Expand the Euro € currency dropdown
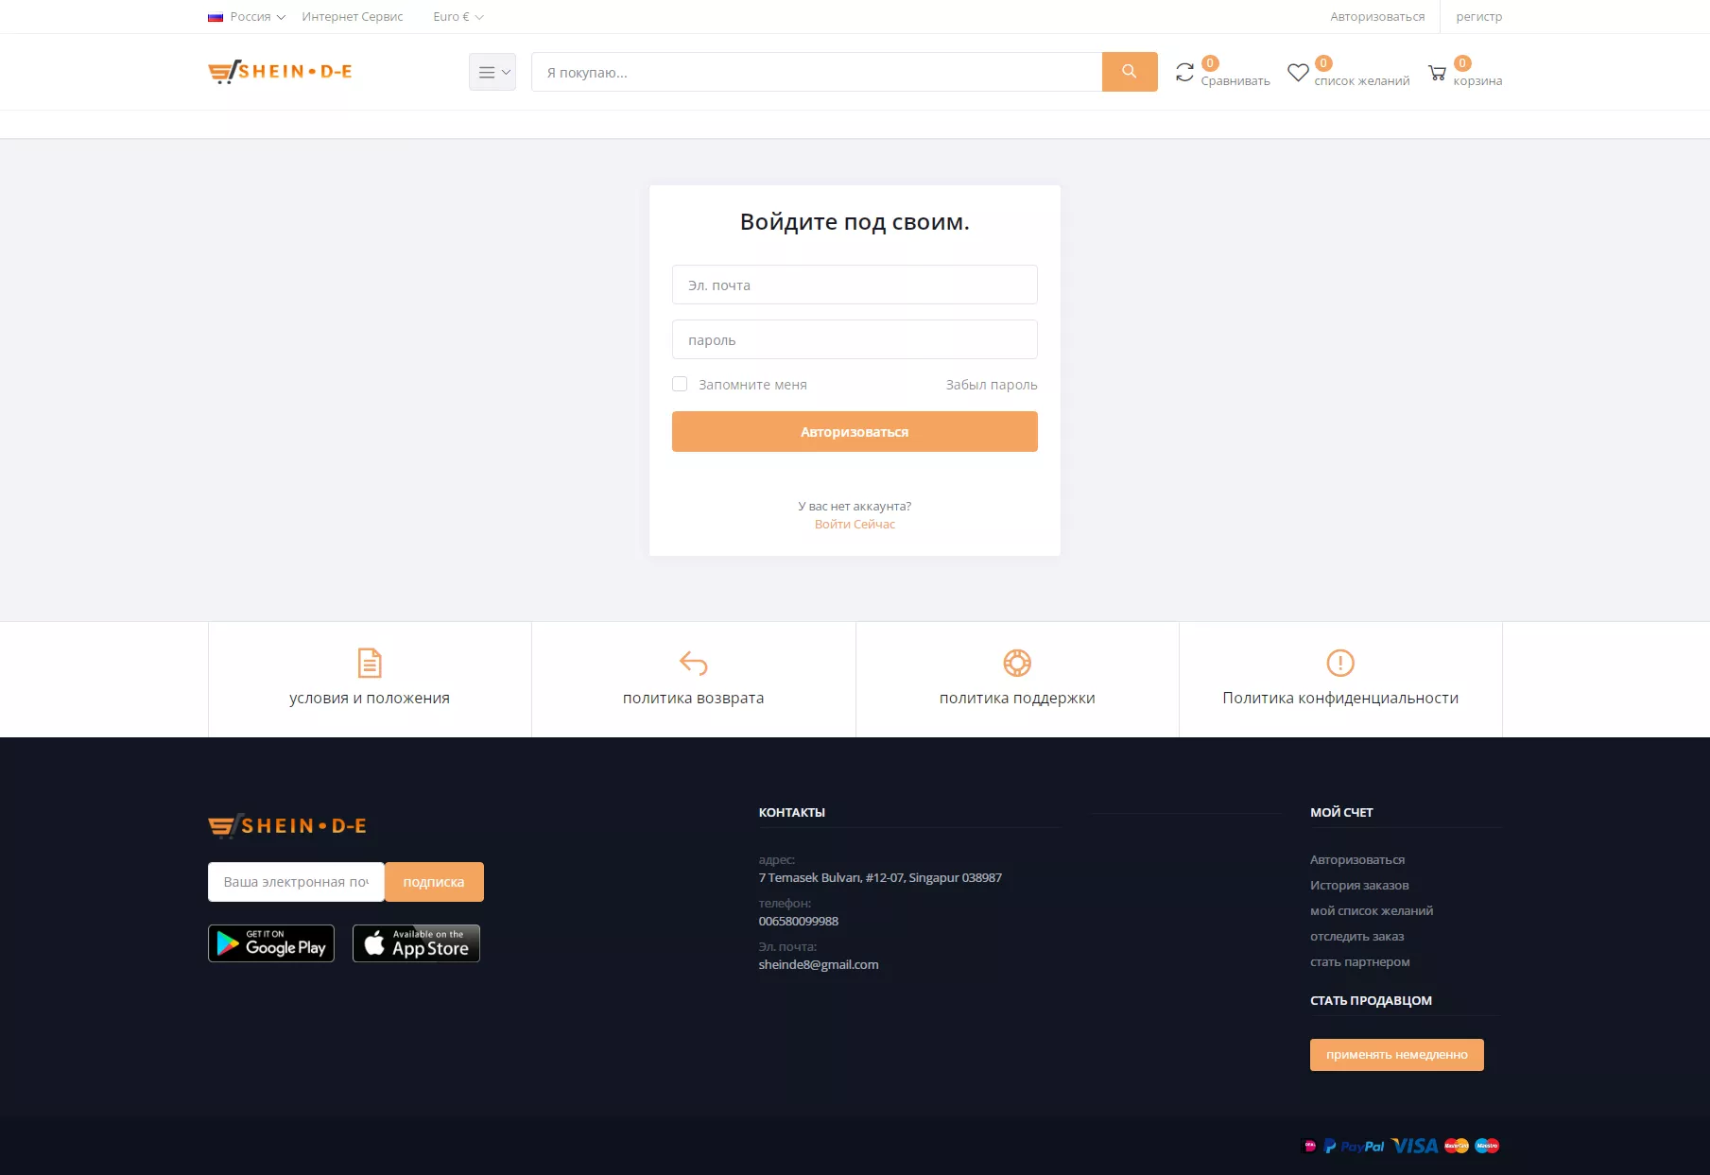Image resolution: width=1710 pixels, height=1175 pixels. click(x=458, y=17)
